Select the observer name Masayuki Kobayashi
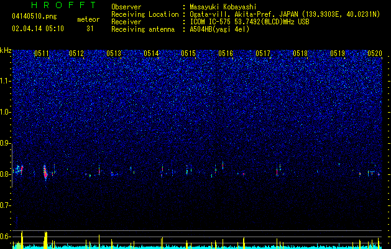 223,7
